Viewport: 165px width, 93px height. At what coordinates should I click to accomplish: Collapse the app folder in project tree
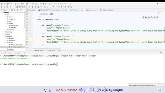(3, 15)
